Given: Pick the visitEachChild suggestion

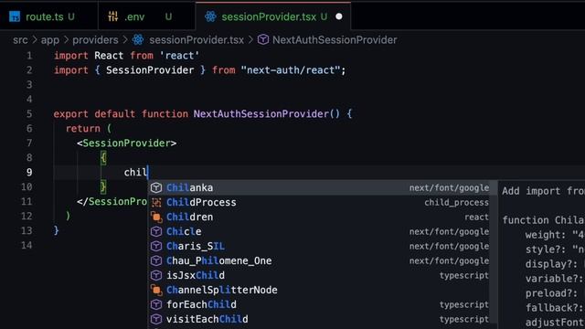Looking at the screenshot, I should (x=323, y=319).
